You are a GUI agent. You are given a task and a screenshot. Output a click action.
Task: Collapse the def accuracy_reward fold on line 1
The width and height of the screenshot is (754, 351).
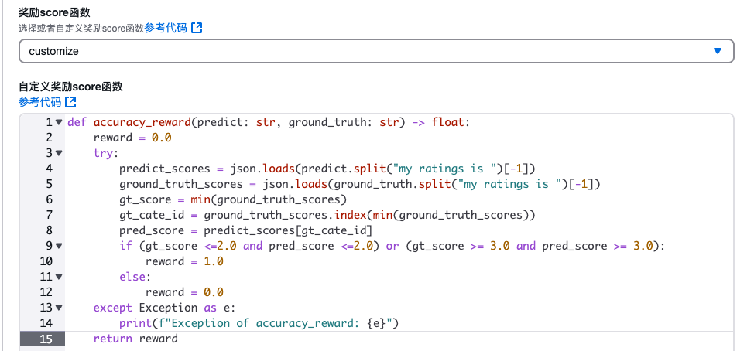[59, 122]
